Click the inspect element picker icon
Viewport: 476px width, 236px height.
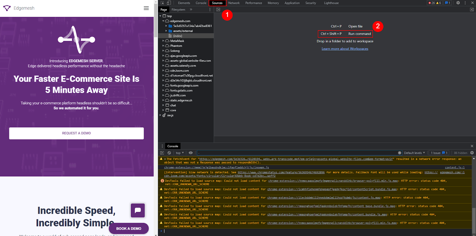pyautogui.click(x=162, y=3)
